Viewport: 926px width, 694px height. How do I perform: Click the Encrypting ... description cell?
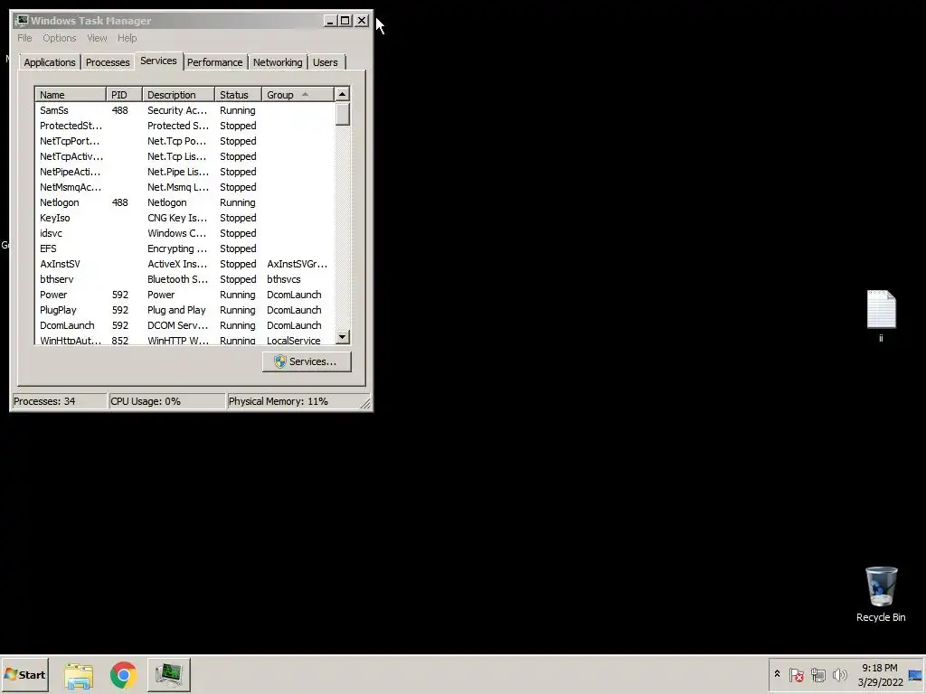pyautogui.click(x=177, y=249)
